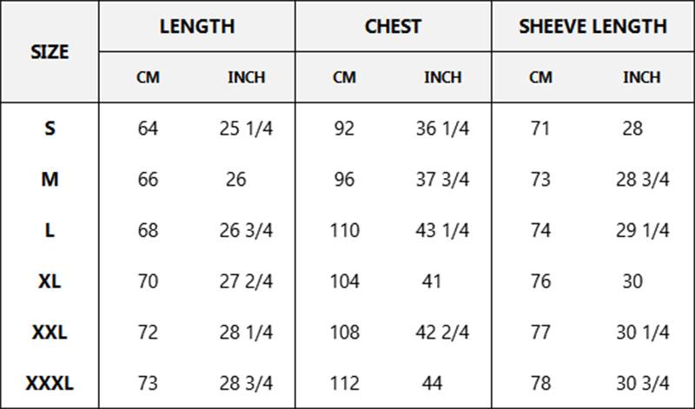The image size is (695, 409).
Task: Click the CHEST header cell
Action: point(394,26)
